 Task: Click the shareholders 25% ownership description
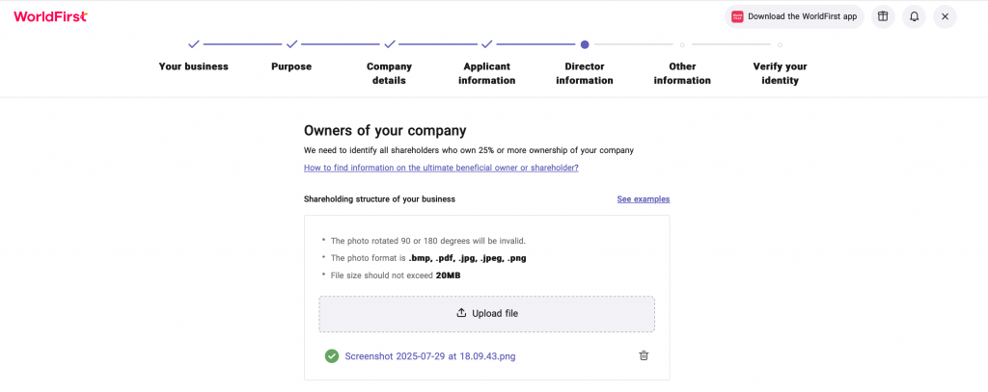coord(469,150)
